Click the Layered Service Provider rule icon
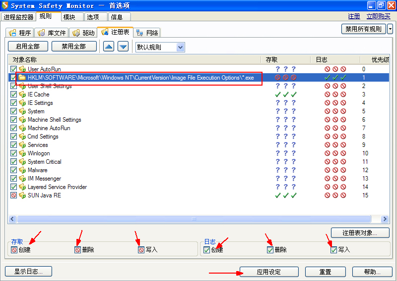397x281 pixels. click(22, 187)
